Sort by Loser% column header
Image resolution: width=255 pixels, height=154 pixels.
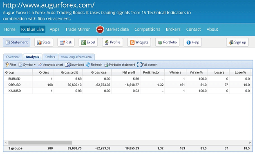(240, 73)
